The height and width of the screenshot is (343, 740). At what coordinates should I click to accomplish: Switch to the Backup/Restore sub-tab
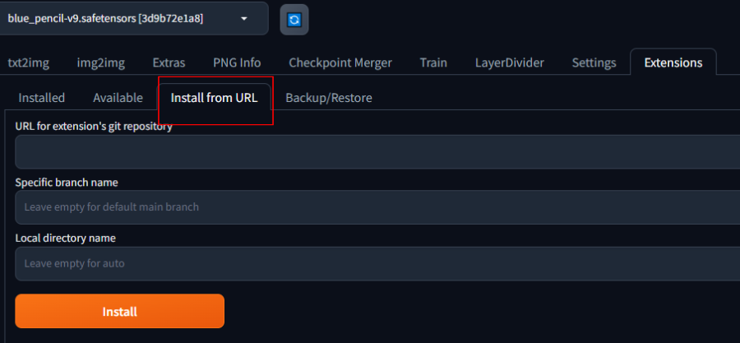pos(329,98)
